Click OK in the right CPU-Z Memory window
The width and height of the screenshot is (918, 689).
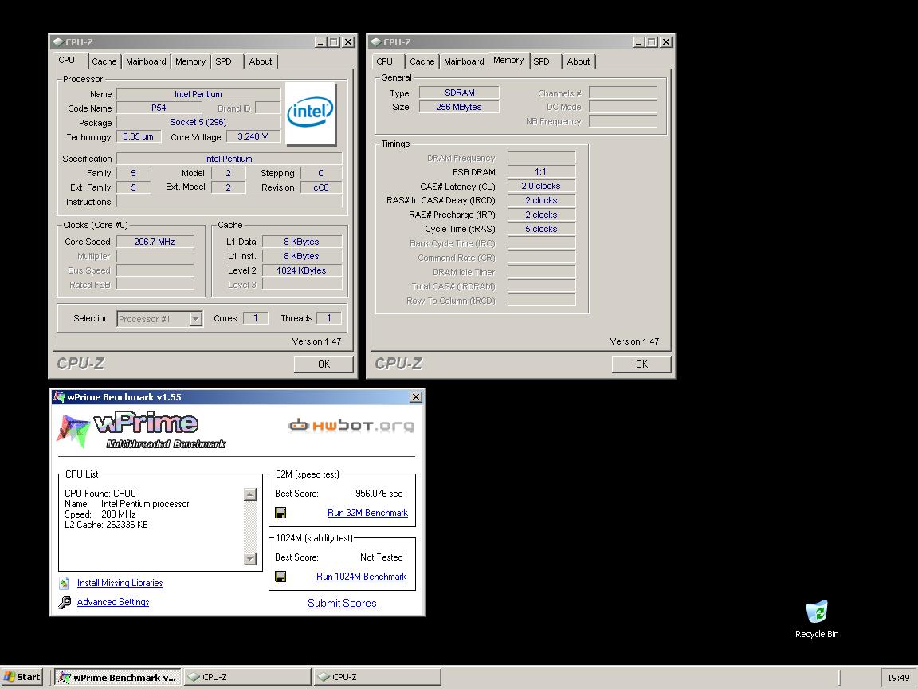point(641,364)
